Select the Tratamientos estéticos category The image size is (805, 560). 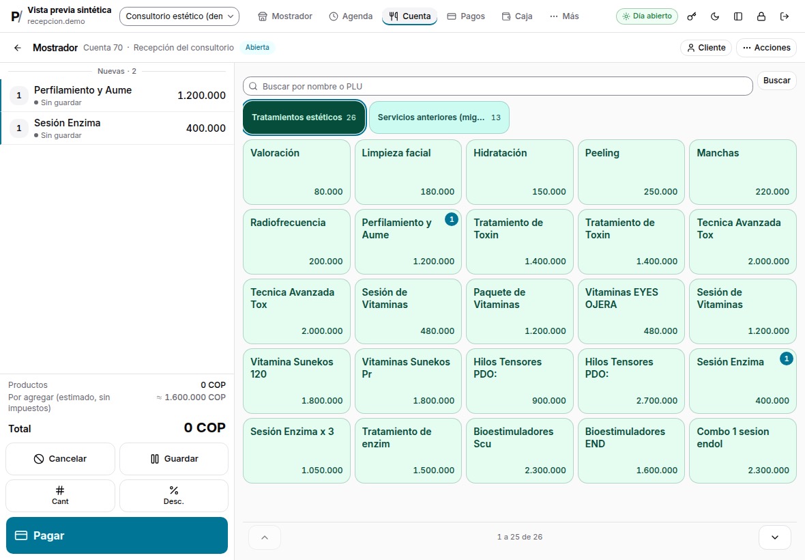point(304,117)
